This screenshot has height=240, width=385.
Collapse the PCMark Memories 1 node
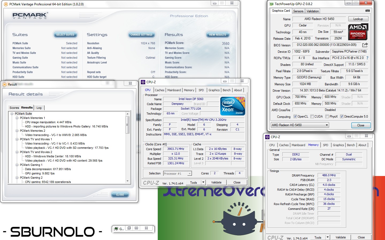tap(17, 118)
